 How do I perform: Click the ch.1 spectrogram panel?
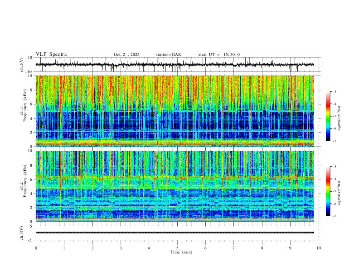point(175,111)
